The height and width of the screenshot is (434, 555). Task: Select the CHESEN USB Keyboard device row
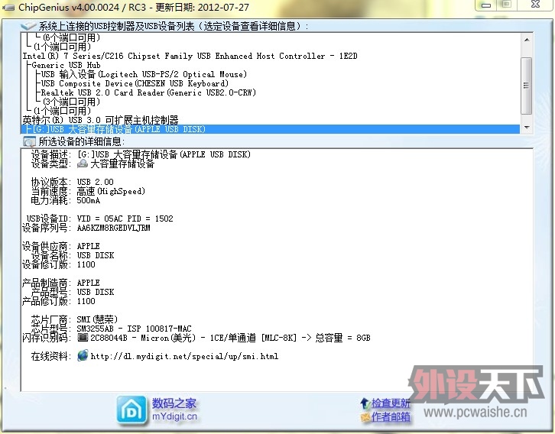pos(135,83)
